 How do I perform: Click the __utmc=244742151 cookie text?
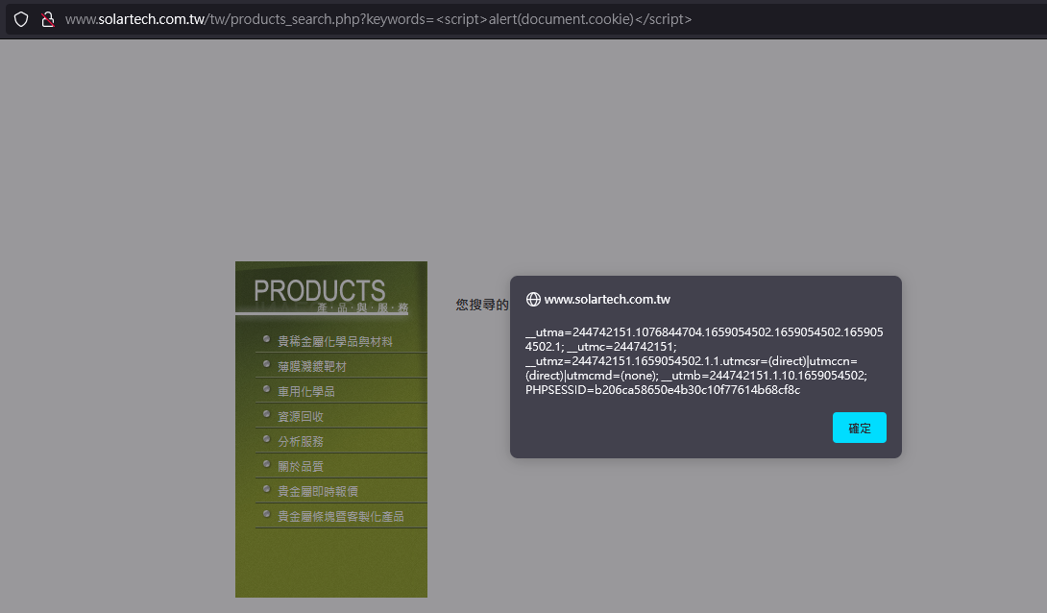(x=621, y=347)
